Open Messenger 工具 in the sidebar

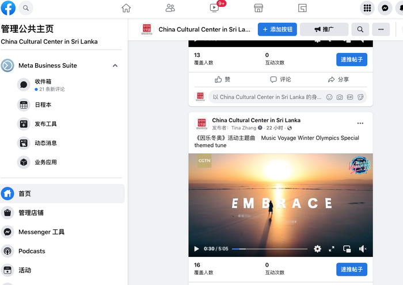pos(62,232)
